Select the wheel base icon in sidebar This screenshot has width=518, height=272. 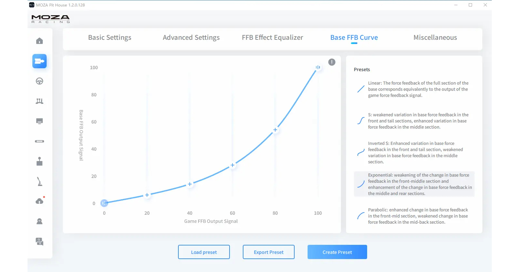pyautogui.click(x=39, y=61)
